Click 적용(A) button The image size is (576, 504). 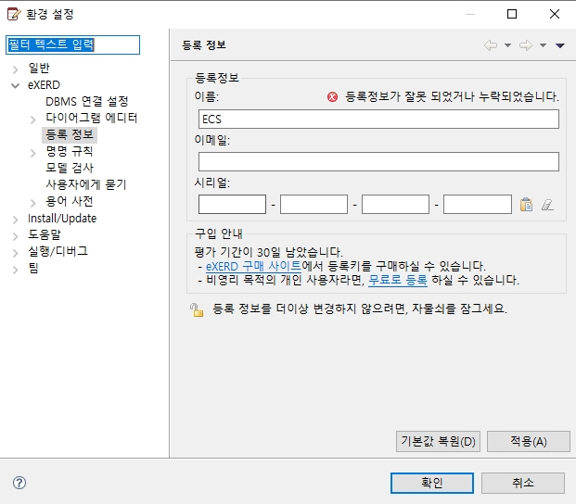pyautogui.click(x=529, y=441)
